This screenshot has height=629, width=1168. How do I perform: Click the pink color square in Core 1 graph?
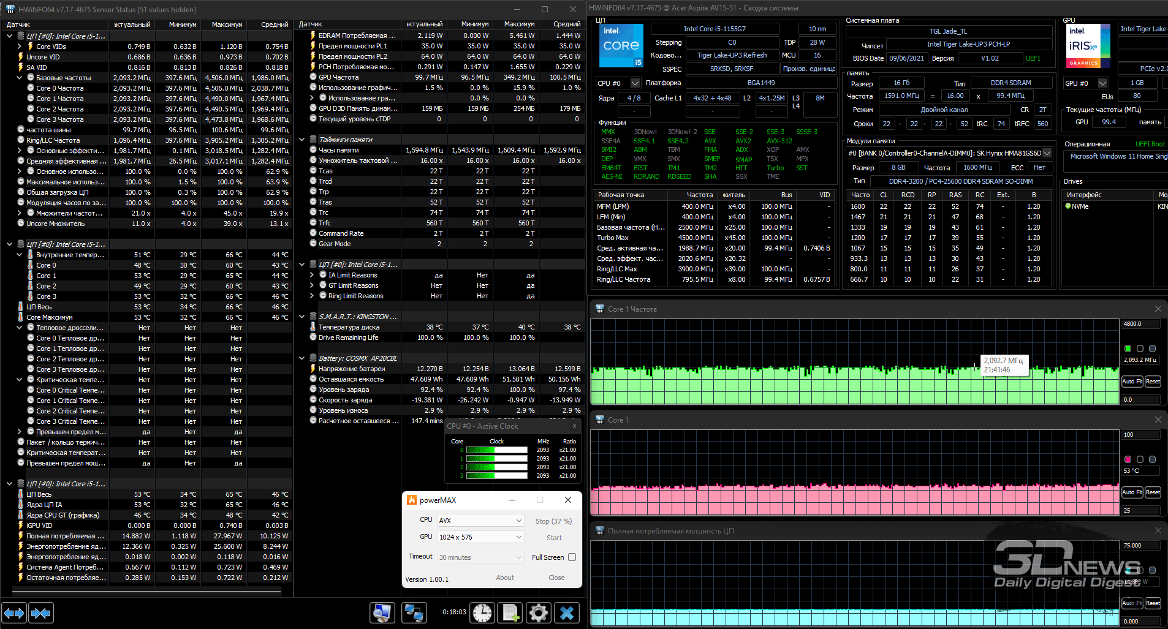tap(1128, 459)
